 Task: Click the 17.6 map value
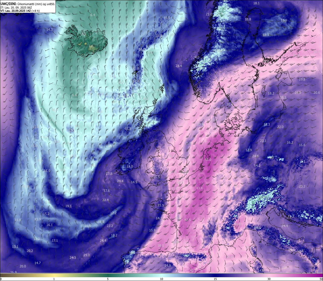pos(106,191)
